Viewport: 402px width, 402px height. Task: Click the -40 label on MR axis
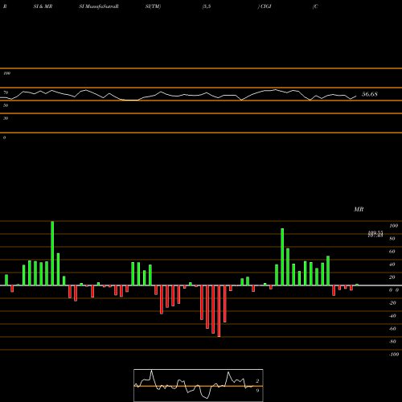392,316
